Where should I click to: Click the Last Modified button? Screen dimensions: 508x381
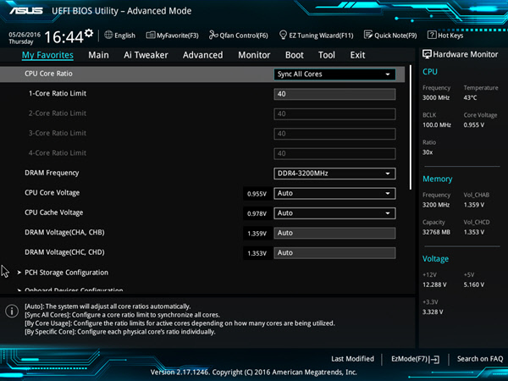click(352, 359)
